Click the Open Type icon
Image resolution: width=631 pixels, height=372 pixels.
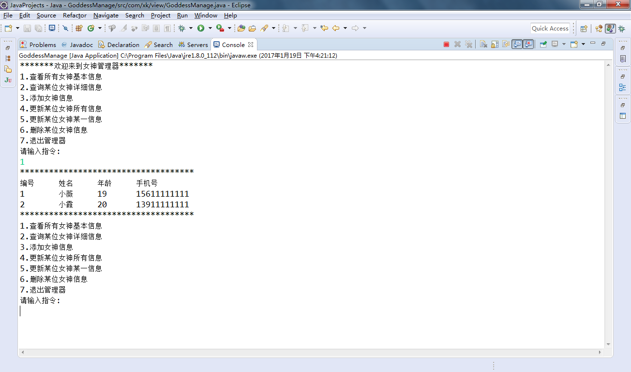241,28
